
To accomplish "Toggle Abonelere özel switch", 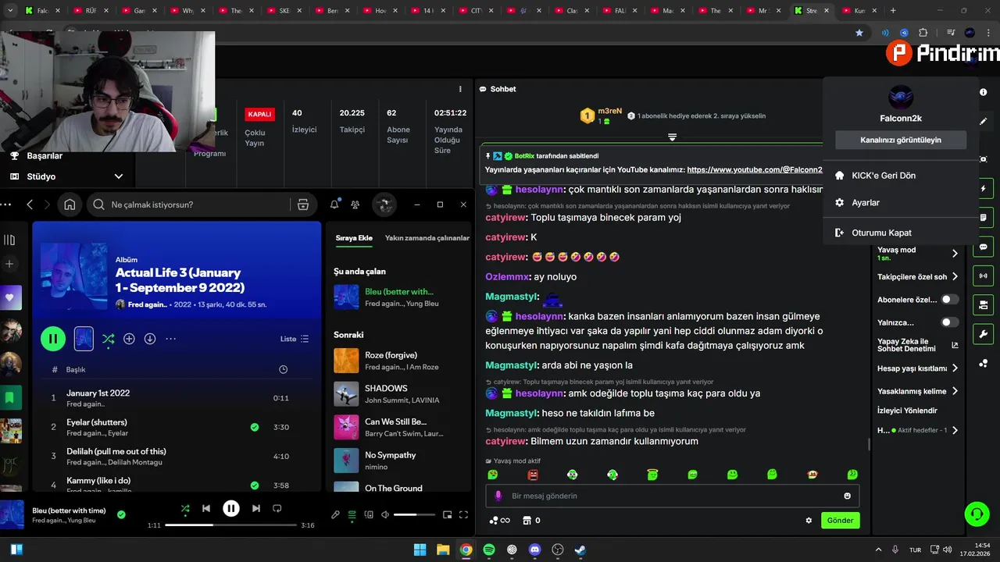I will 950,299.
